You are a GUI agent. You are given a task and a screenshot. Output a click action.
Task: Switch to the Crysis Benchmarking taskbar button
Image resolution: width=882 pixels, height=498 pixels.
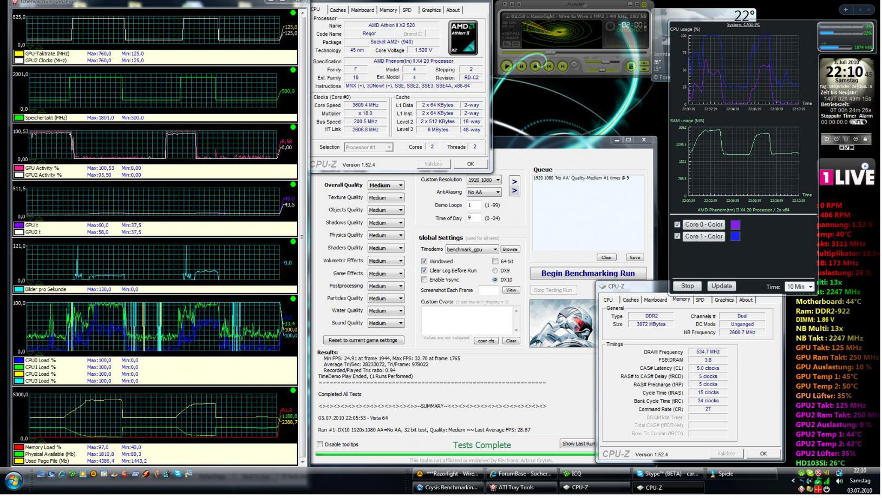click(447, 487)
